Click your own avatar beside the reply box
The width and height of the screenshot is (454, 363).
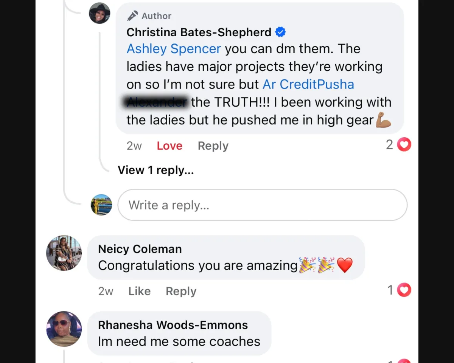(101, 205)
